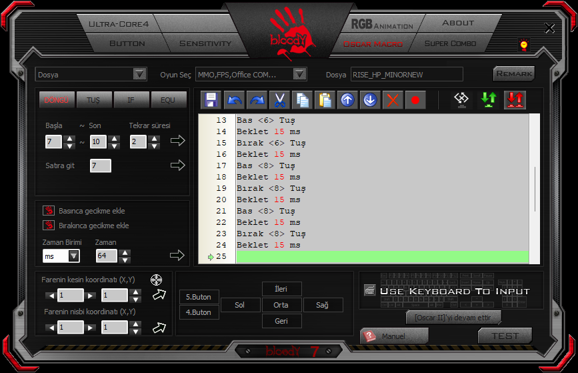Screen dimensions: 578x373
Task: Insert the İleri button action
Action: coord(281,289)
